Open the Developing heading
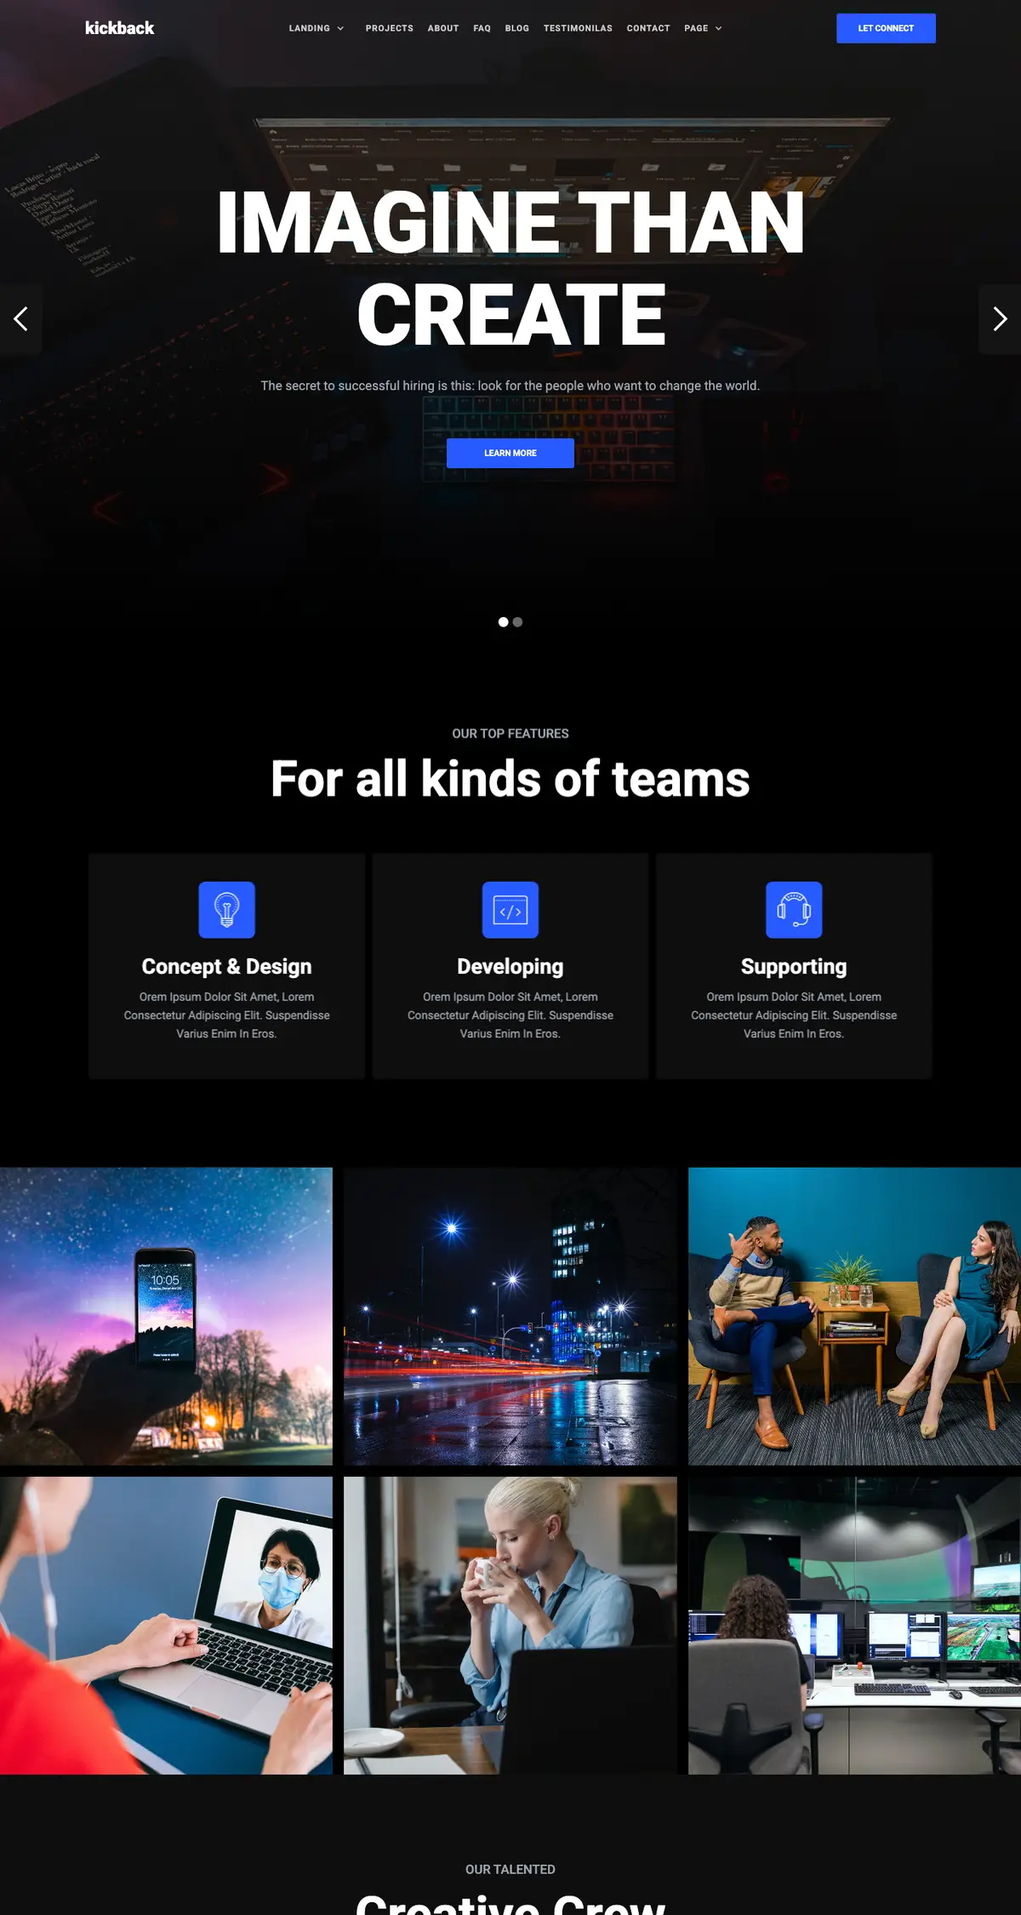The height and width of the screenshot is (1915, 1021). pyautogui.click(x=510, y=967)
